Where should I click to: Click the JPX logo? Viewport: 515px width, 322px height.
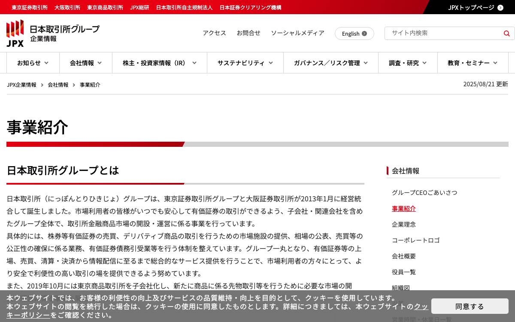click(15, 33)
